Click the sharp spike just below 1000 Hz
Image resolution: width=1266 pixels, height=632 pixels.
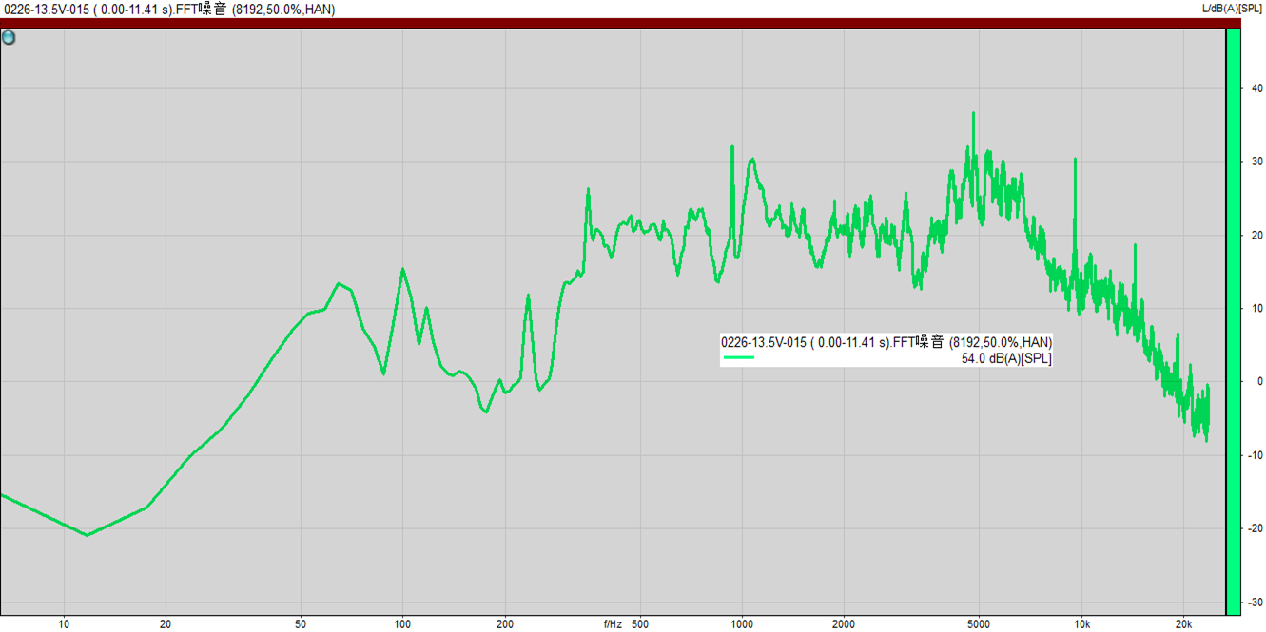coord(731,147)
